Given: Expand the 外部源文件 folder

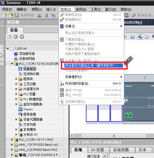Looking at the screenshot, I should click(x=16, y=89).
